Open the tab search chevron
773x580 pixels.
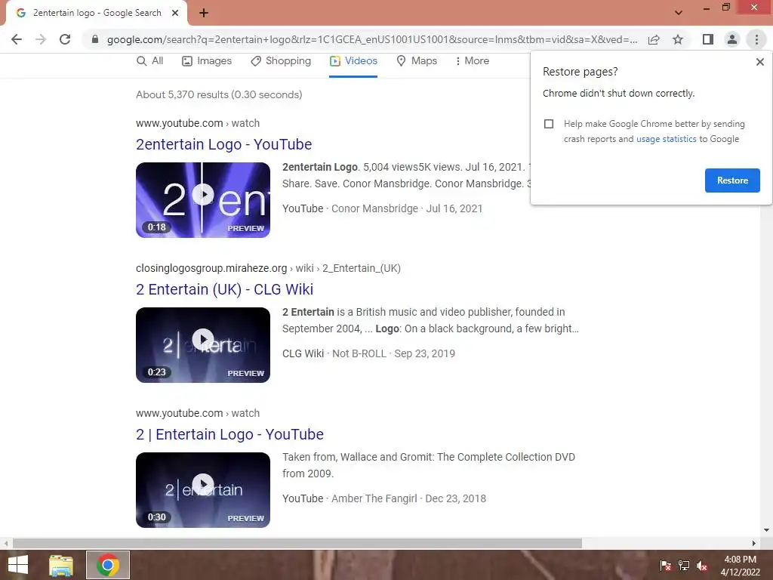click(679, 13)
